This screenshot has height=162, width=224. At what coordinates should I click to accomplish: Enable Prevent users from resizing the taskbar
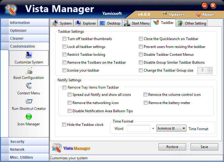point(141,47)
